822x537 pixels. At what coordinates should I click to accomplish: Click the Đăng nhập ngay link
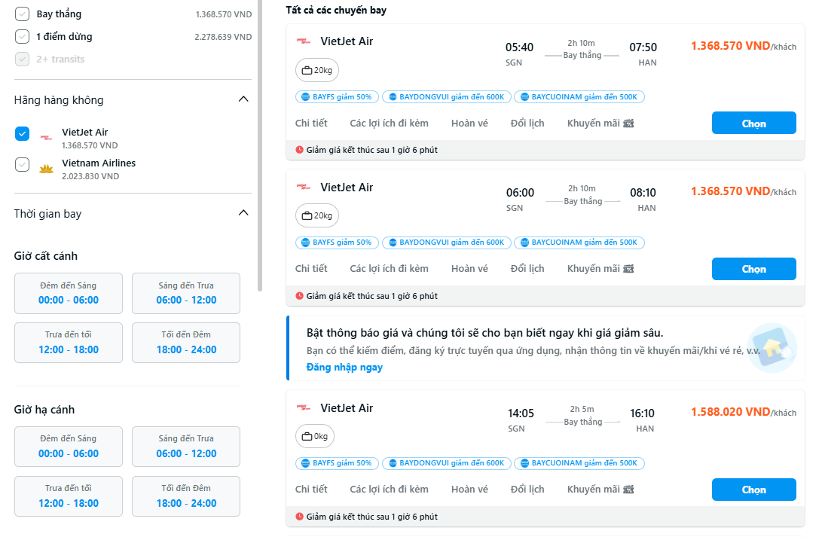point(345,367)
